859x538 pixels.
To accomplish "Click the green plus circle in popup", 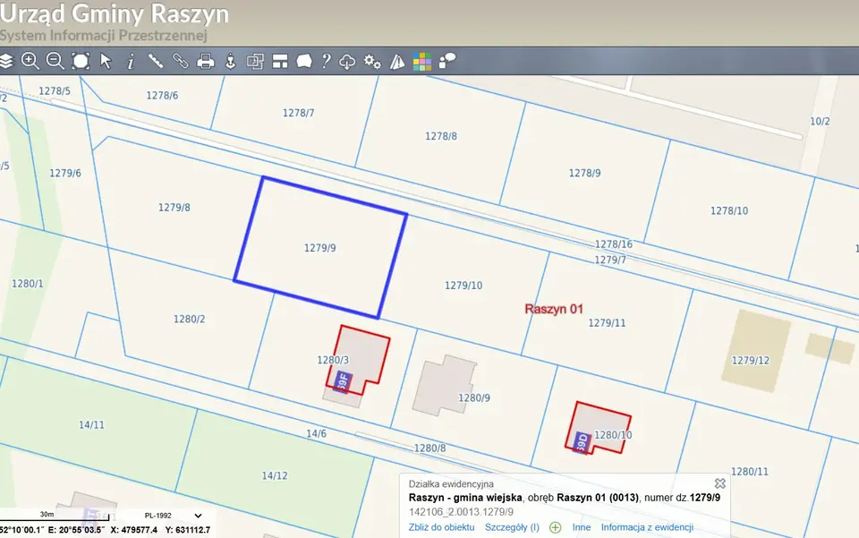I will click(x=556, y=527).
